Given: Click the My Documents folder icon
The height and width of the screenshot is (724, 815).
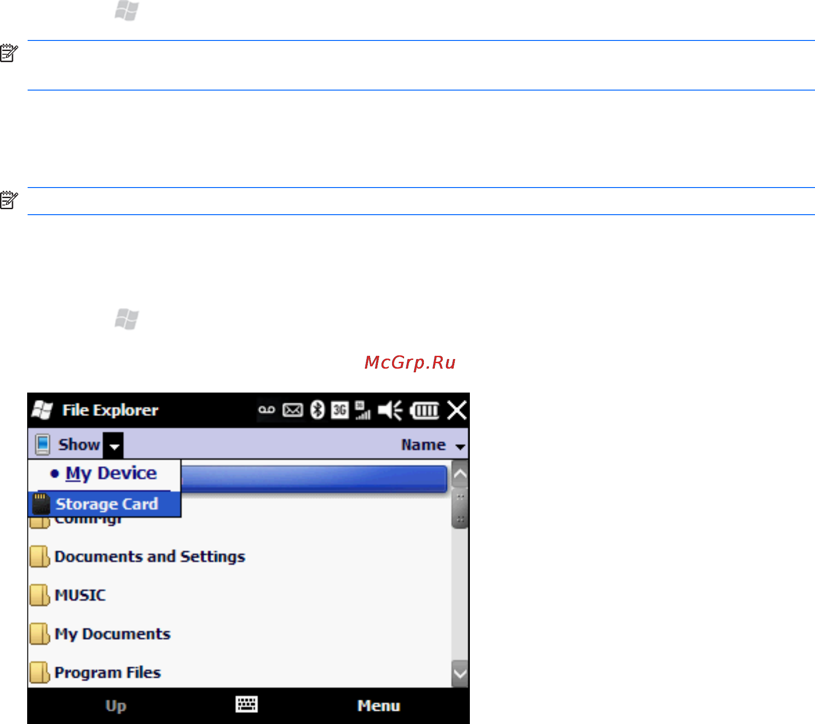Looking at the screenshot, I should [x=40, y=634].
